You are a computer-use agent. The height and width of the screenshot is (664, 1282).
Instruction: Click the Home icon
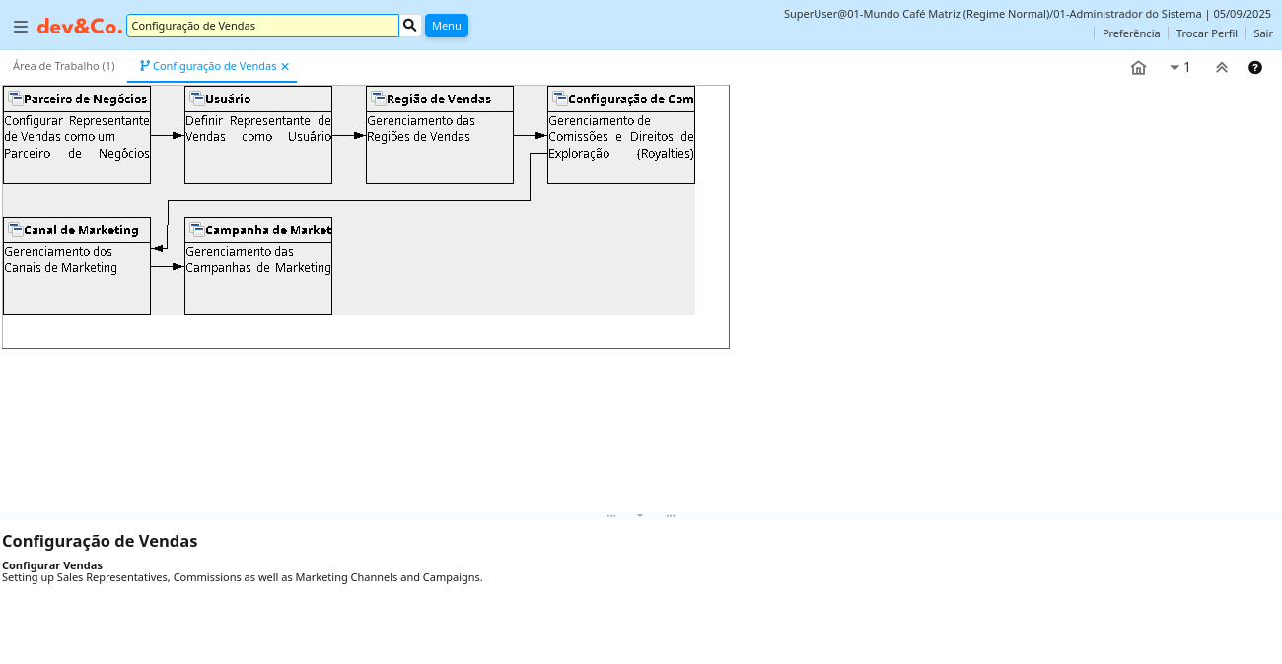tap(1138, 68)
